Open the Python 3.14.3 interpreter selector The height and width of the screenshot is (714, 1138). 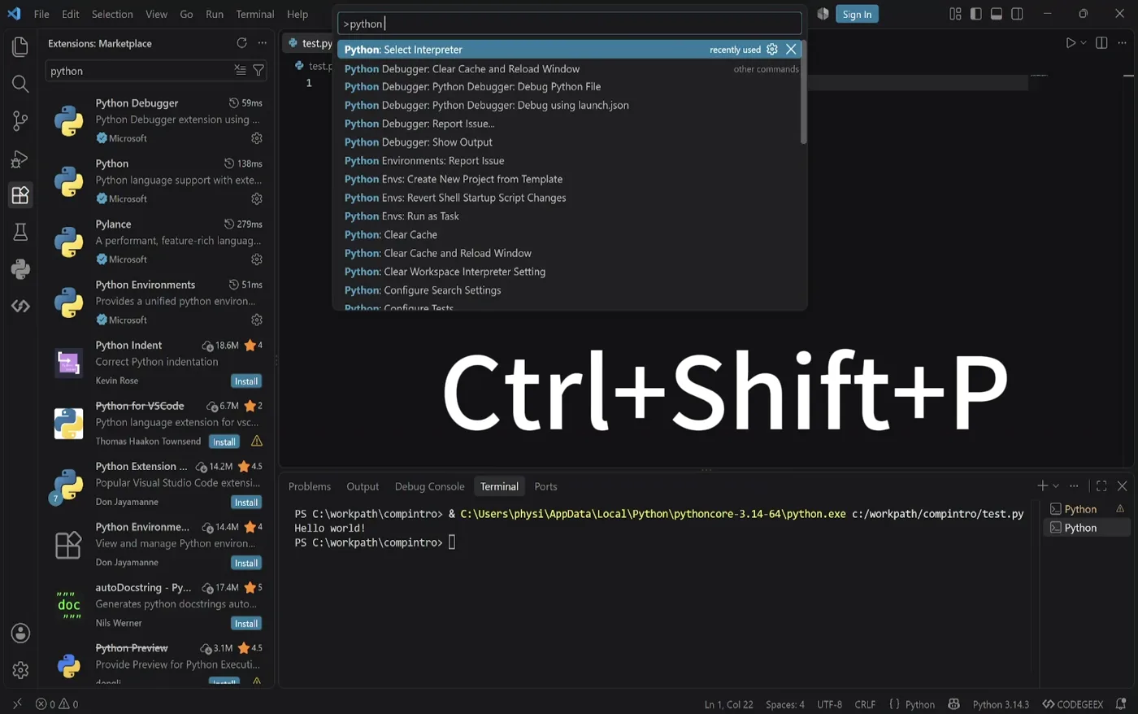pos(1001,704)
